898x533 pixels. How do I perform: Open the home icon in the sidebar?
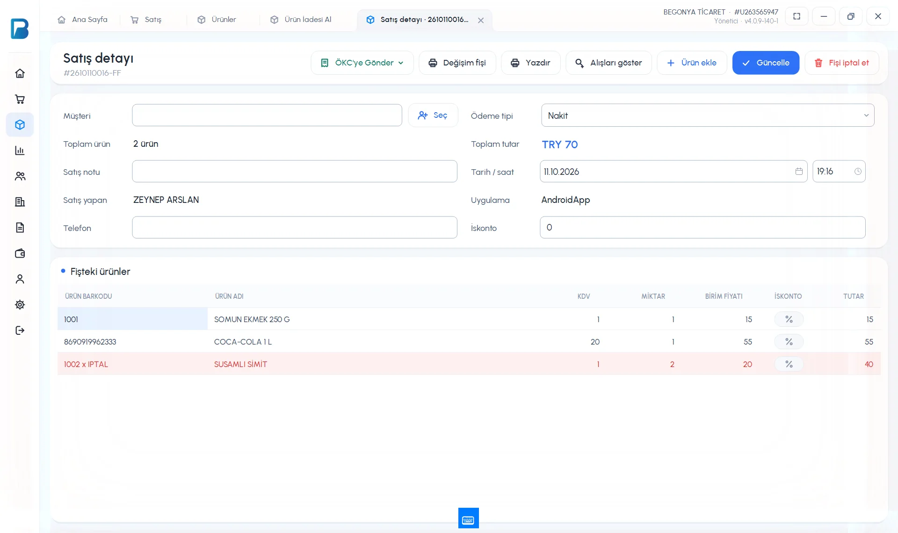(x=20, y=73)
